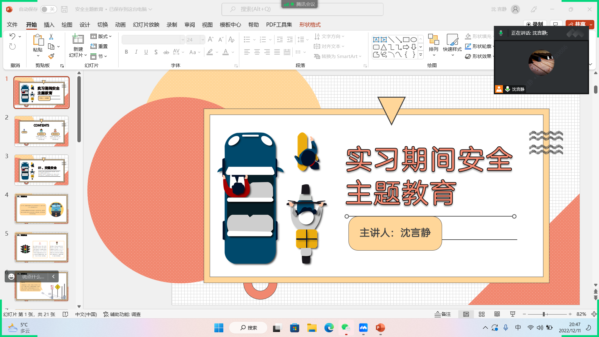
Task: Select slide 4 thumbnail
Action: [41, 208]
